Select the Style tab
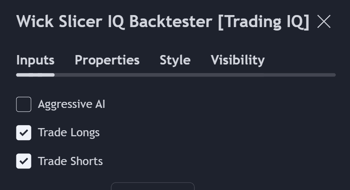Screen dimensions: 350x190 (x=175, y=60)
